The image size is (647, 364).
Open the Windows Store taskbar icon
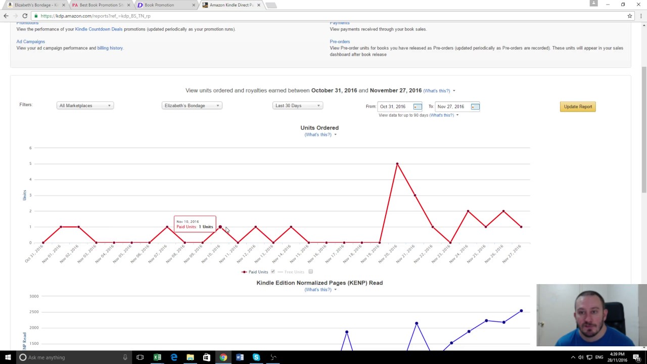pos(207,357)
